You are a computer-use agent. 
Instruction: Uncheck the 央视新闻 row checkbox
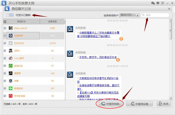(x=5, y=36)
